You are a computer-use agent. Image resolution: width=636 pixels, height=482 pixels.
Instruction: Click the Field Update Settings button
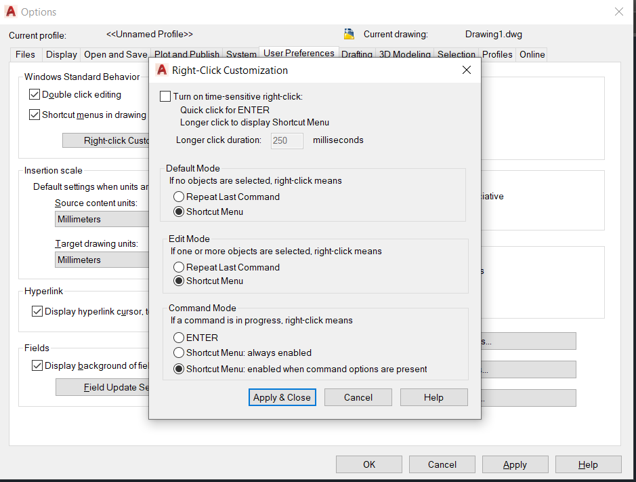tap(103, 387)
